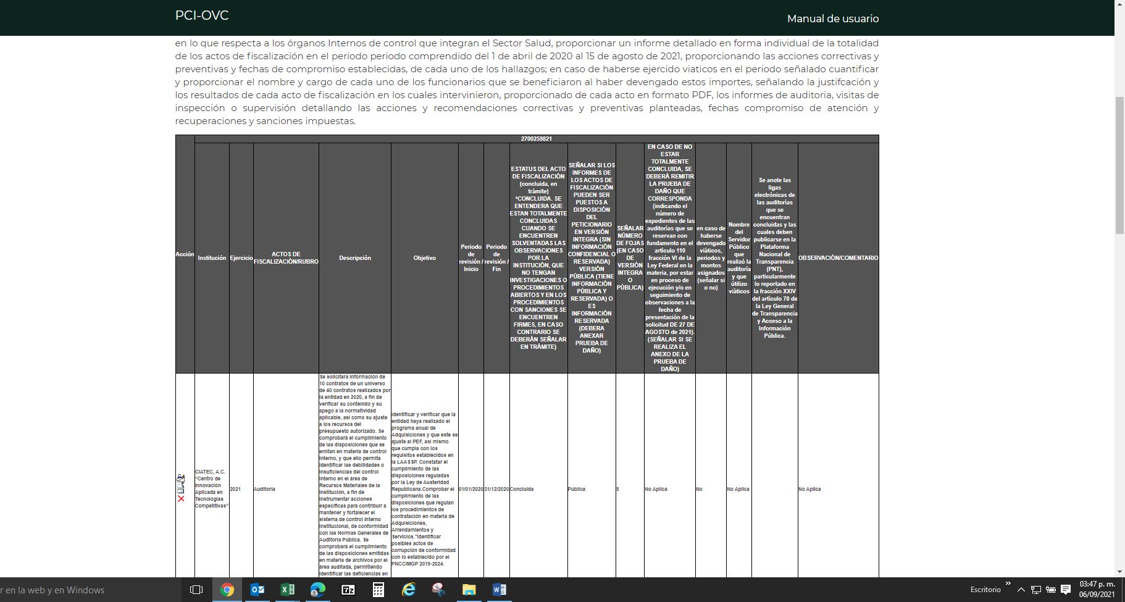This screenshot has width=1125, height=602.
Task: Open the Calculator from the taskbar
Action: [378, 590]
